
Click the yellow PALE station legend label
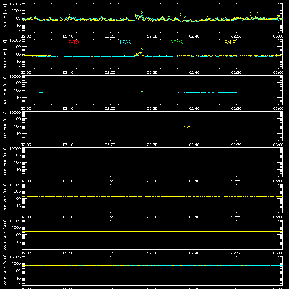point(230,42)
